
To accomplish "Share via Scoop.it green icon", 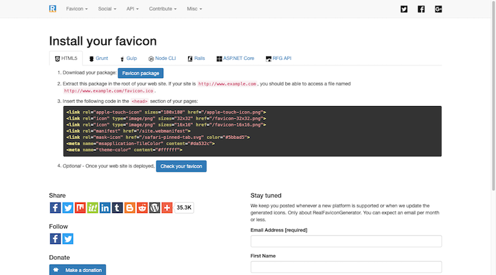I will [x=92, y=207].
